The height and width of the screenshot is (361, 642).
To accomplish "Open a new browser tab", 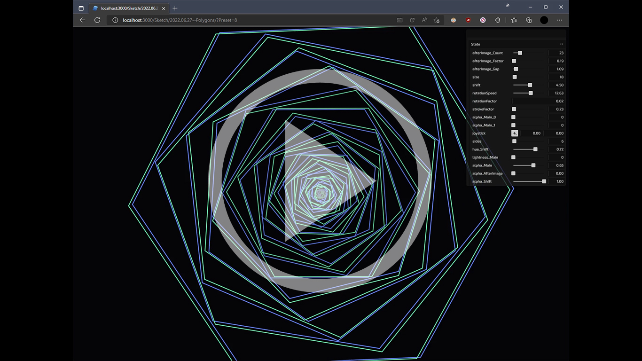I will pyautogui.click(x=175, y=8).
